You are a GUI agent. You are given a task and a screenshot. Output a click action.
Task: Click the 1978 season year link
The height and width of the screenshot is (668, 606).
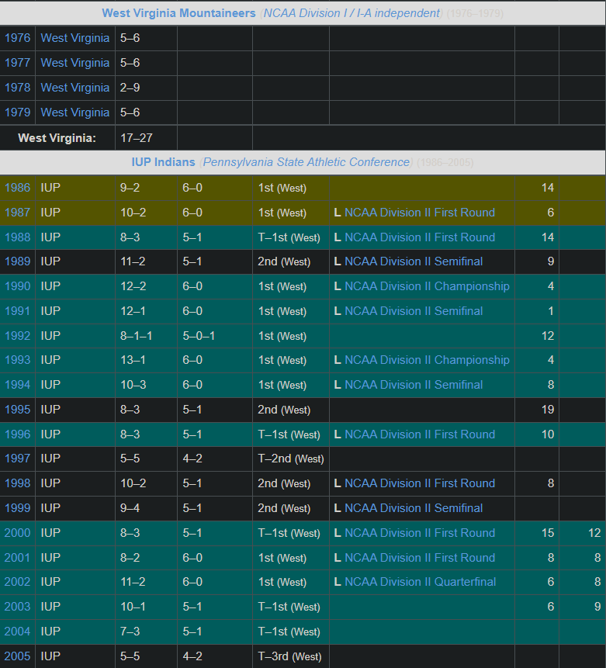pos(18,88)
